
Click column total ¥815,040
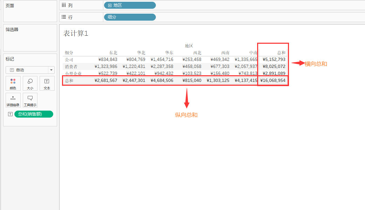[x=192, y=80]
